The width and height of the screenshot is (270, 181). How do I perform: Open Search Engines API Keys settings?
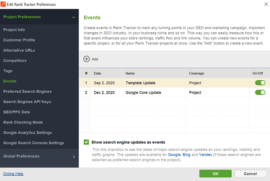click(27, 102)
